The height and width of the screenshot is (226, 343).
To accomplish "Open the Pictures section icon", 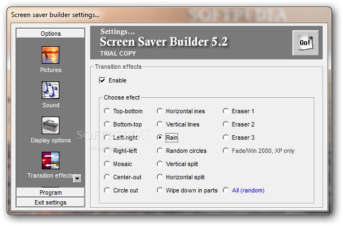I will point(51,55).
